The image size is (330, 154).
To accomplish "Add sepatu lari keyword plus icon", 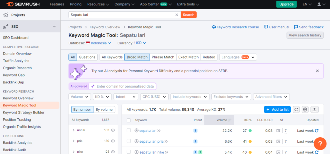I will click(x=136, y=131).
